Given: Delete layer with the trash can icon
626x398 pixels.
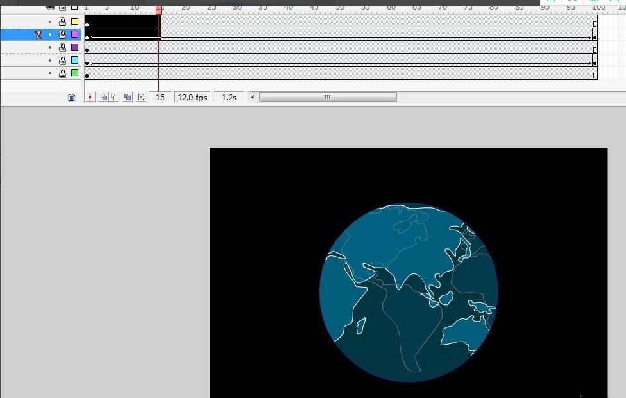Looking at the screenshot, I should 71,97.
